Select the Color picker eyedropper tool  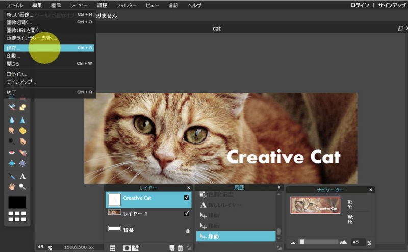pos(12,176)
